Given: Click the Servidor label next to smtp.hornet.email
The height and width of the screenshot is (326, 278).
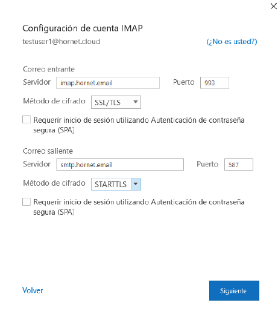Looking at the screenshot, I should click(x=37, y=164).
